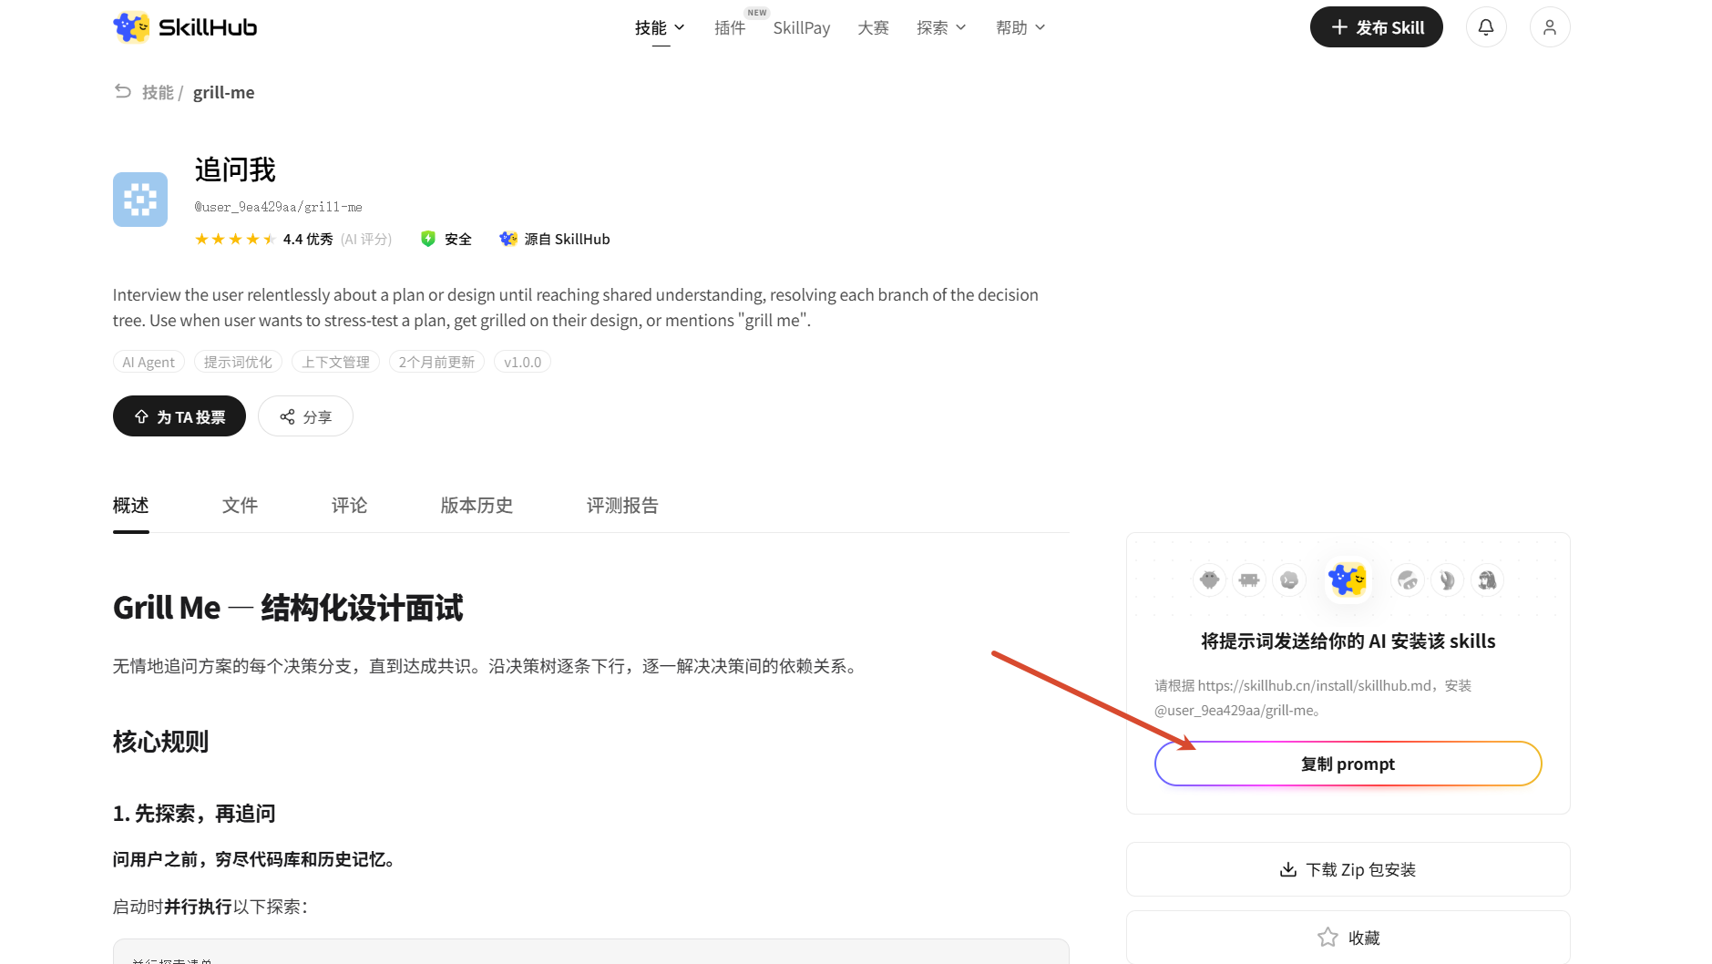Click the NEW badge above 插件

(x=757, y=13)
